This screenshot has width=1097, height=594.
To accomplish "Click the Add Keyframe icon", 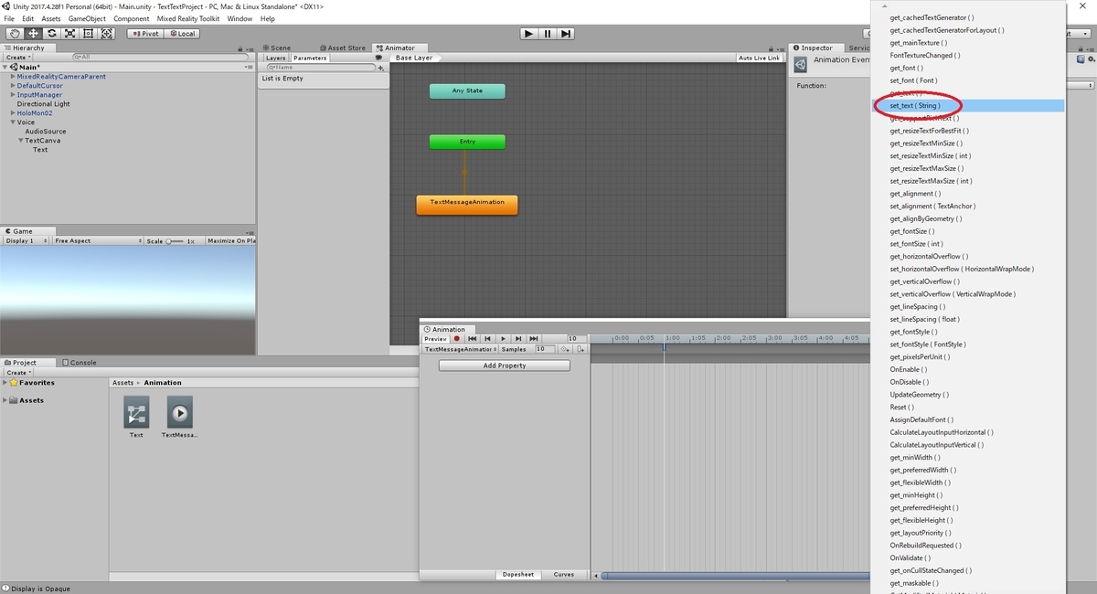I will 565,349.
